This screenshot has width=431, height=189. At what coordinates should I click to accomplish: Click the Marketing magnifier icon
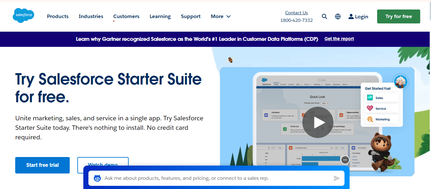[370, 119]
